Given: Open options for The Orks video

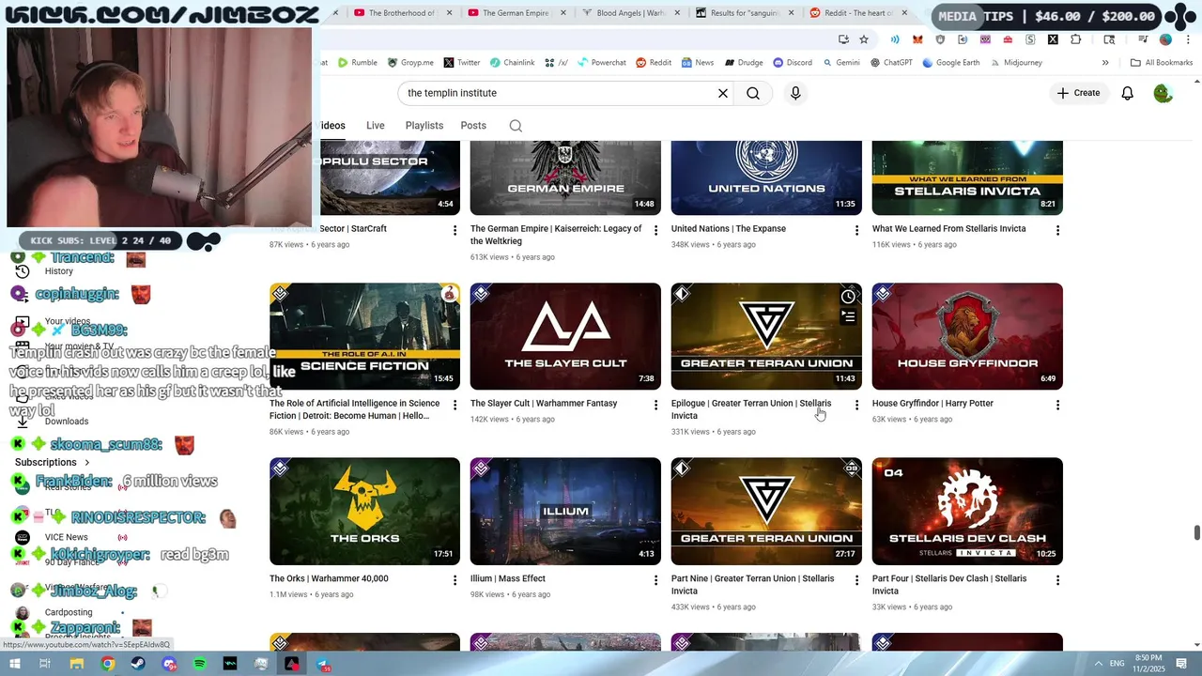Looking at the screenshot, I should click(x=455, y=581).
